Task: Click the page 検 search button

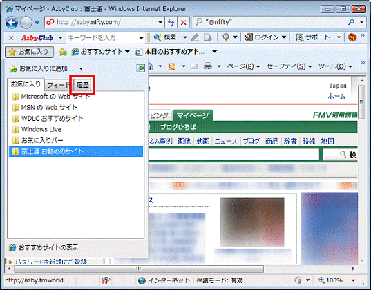Action: pyautogui.click(x=340, y=155)
